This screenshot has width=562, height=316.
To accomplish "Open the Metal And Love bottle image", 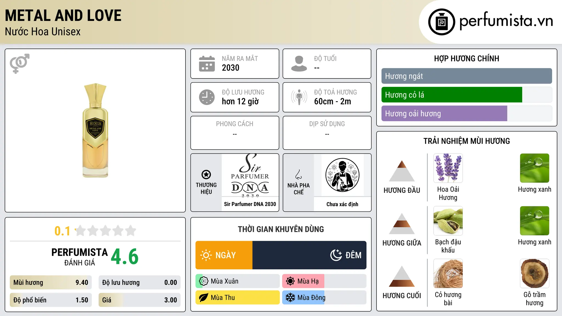I will [x=95, y=130].
